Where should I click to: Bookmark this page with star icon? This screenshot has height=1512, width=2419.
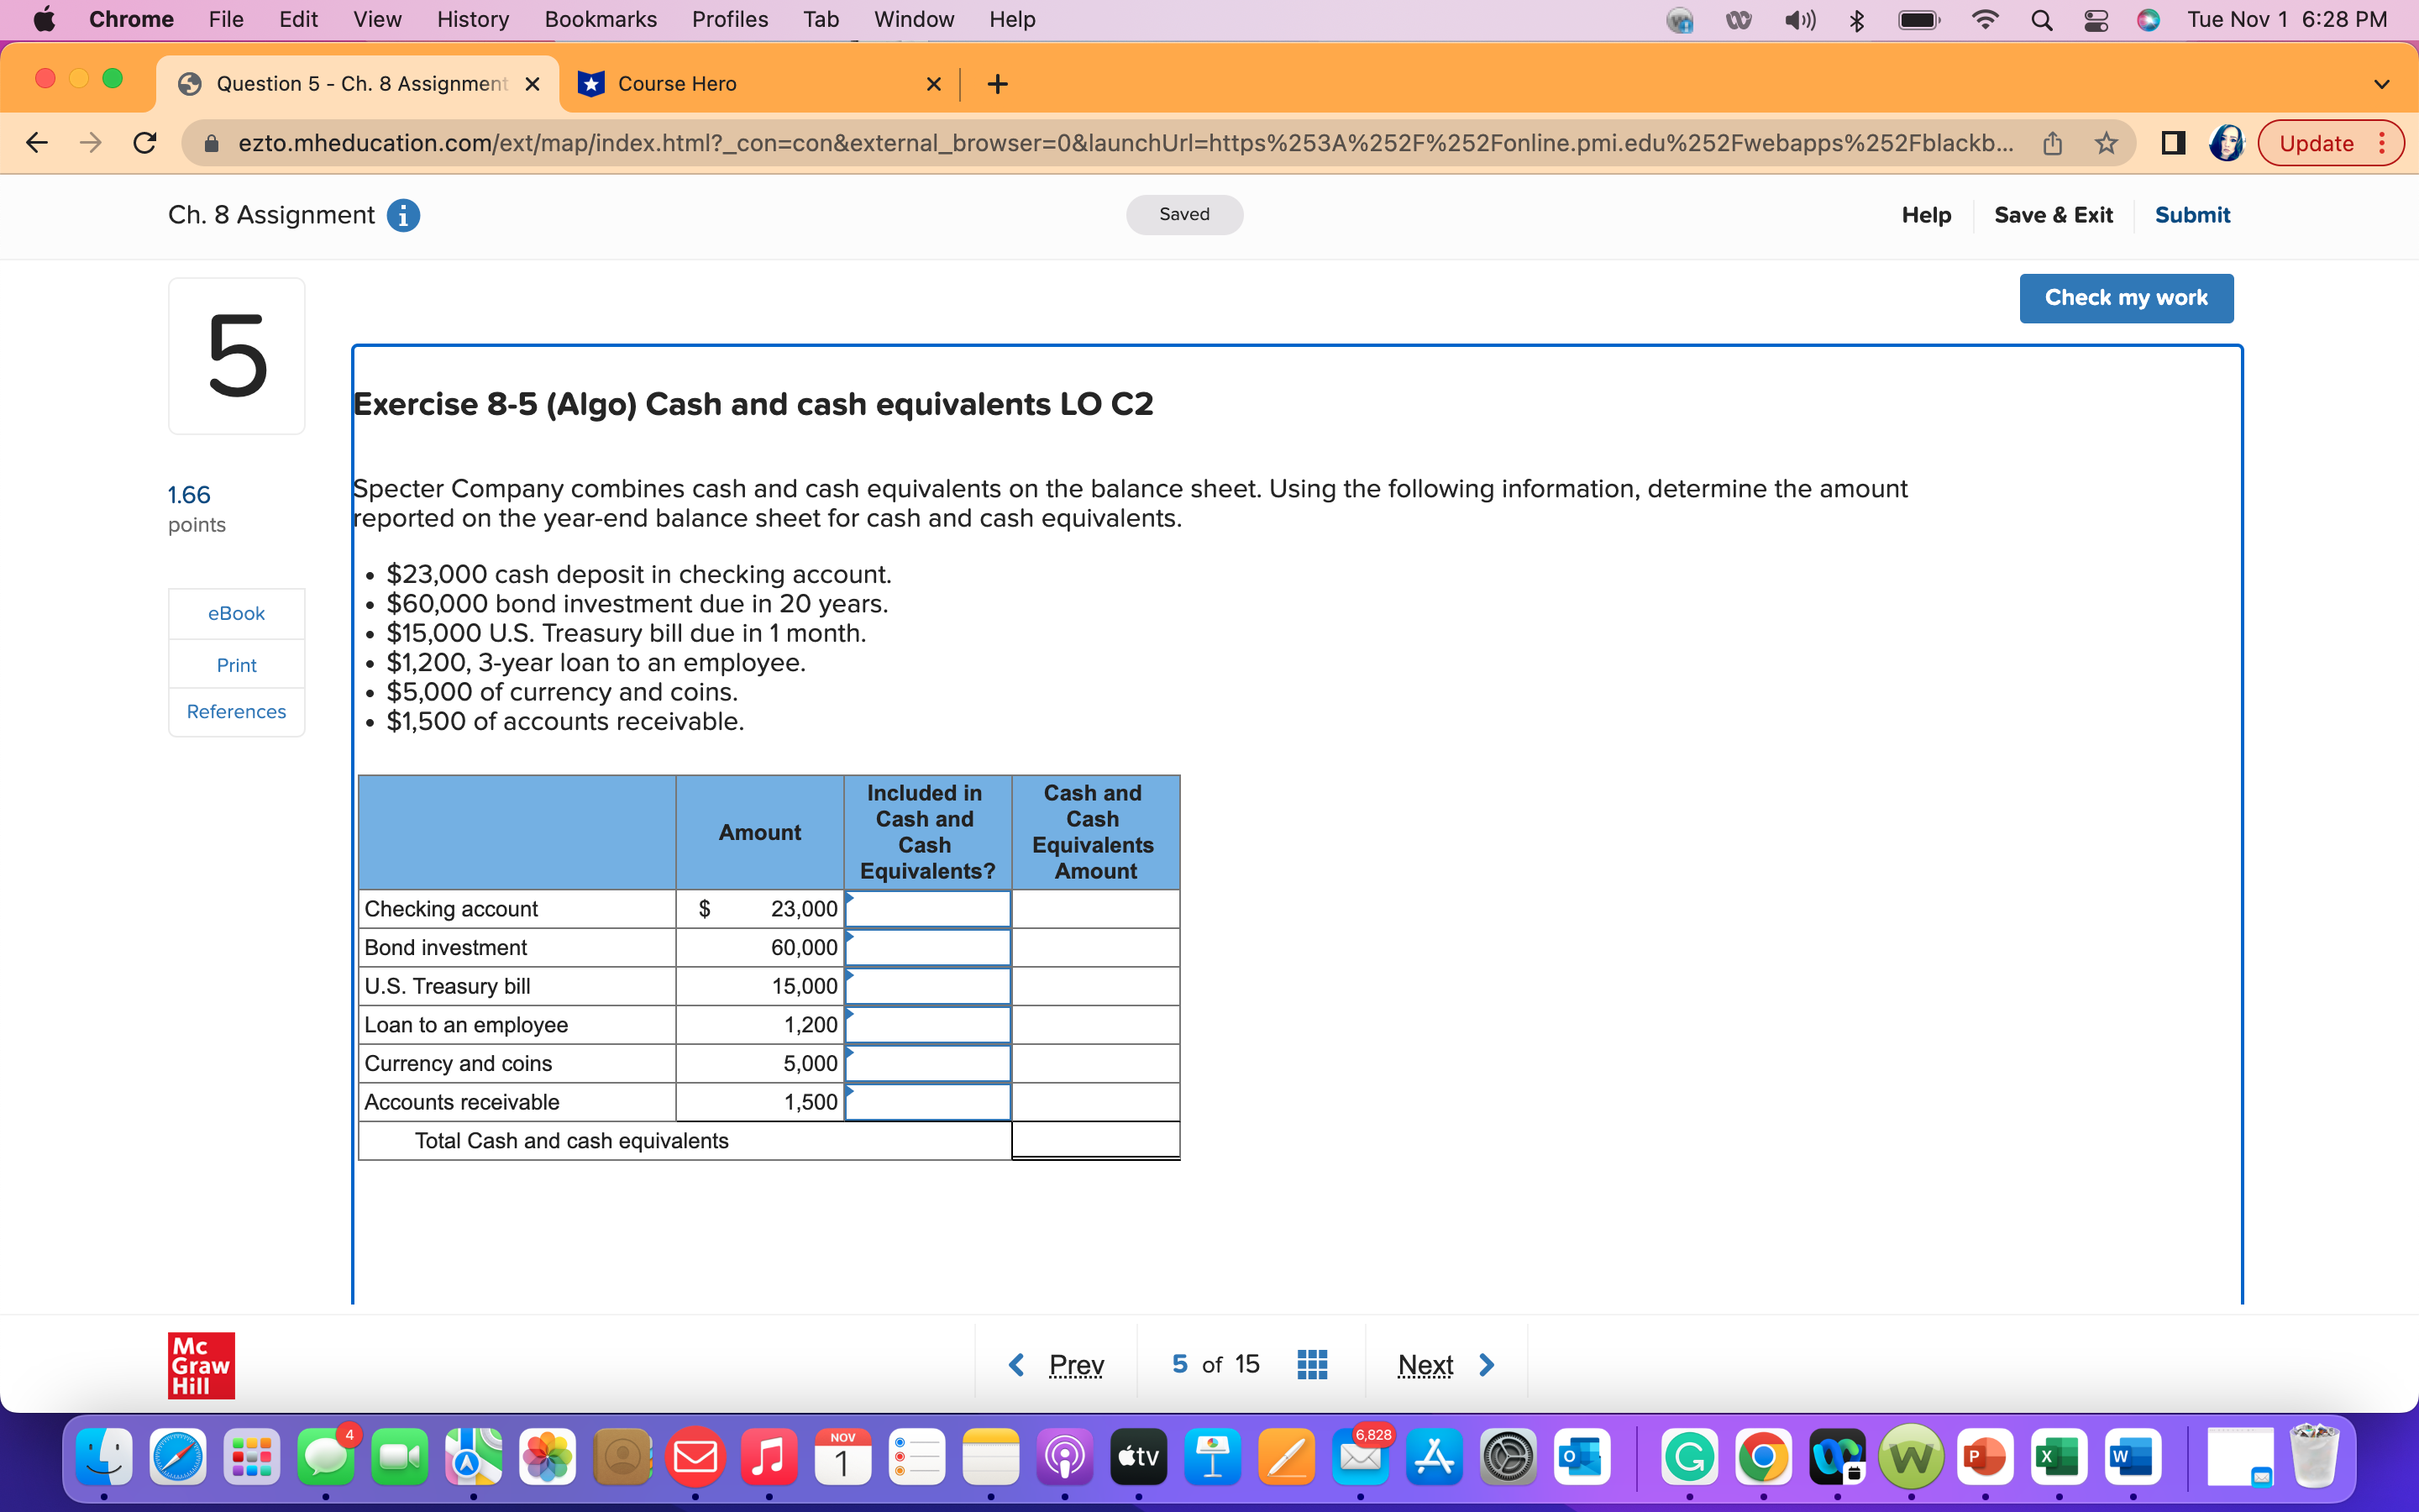click(2107, 143)
